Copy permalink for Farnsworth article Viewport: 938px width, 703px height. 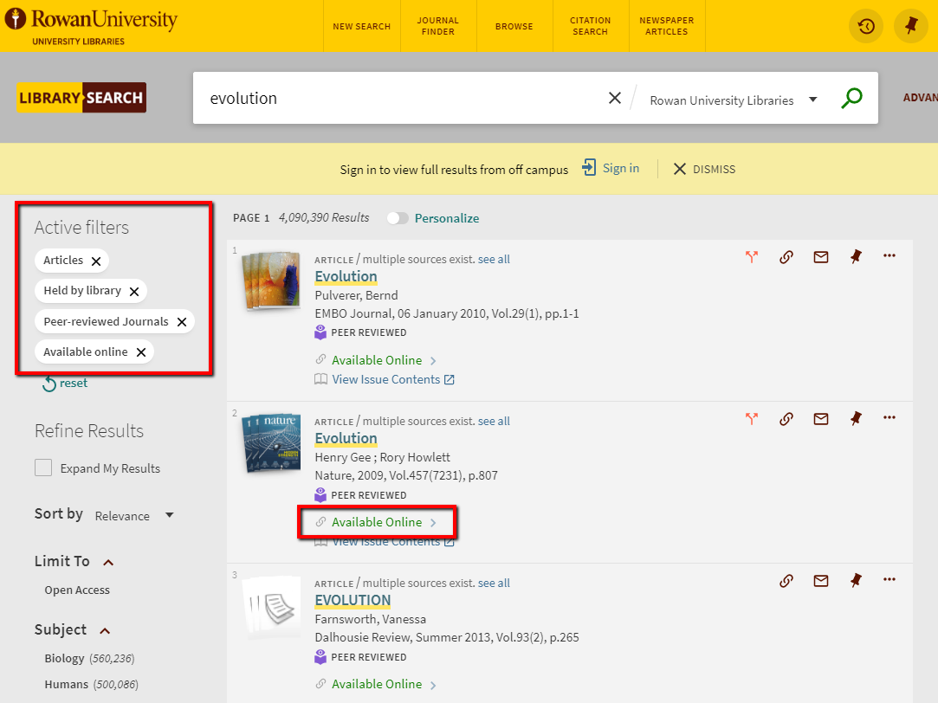[786, 580]
